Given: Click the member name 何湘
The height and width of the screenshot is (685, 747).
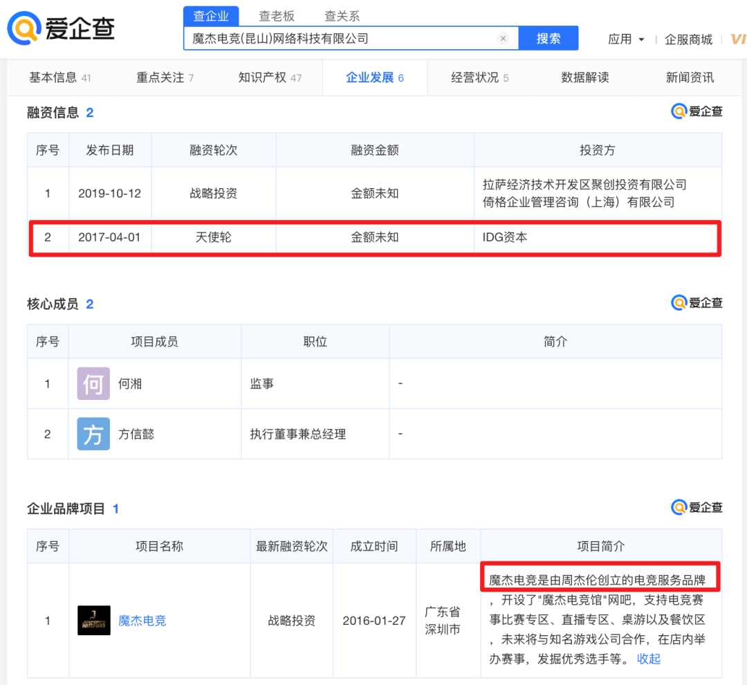Looking at the screenshot, I should tap(130, 384).
